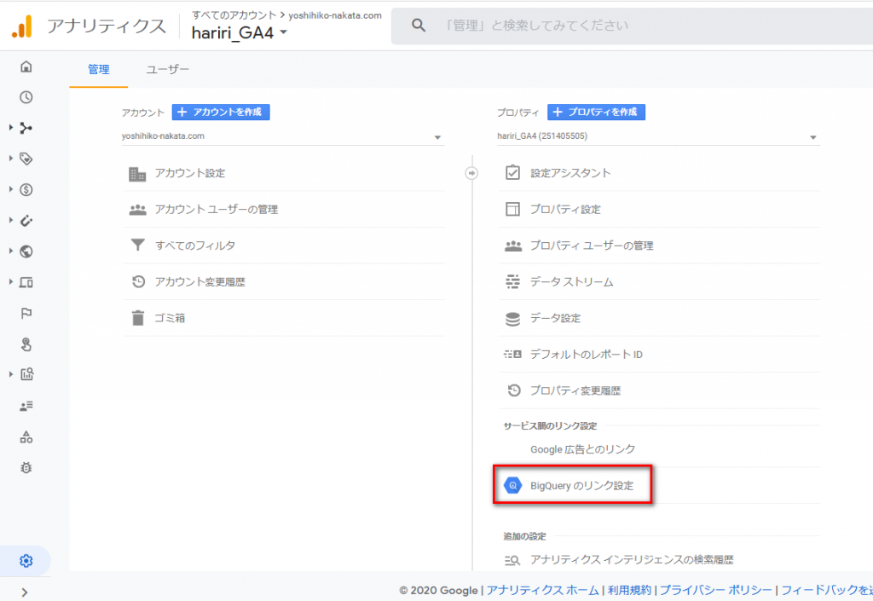Screen dimensions: 873x601
Task: Open the Monetization dollar icon in sidebar
Action: coord(26,190)
